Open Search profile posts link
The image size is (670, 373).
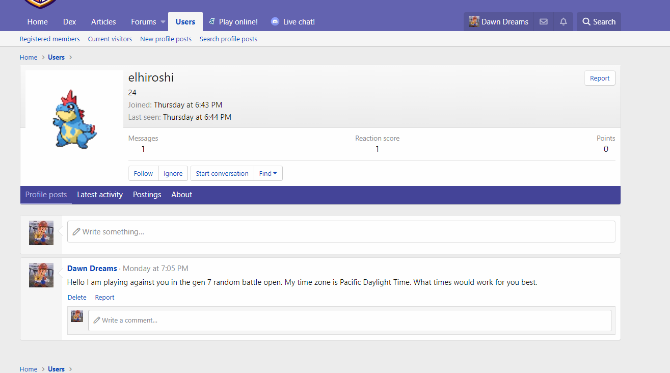coord(228,39)
